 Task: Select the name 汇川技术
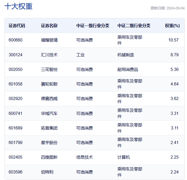[x=49, y=55]
